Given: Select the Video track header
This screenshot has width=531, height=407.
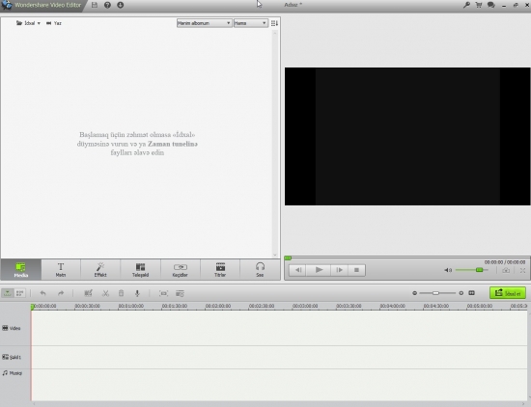Looking at the screenshot, I should [15, 328].
